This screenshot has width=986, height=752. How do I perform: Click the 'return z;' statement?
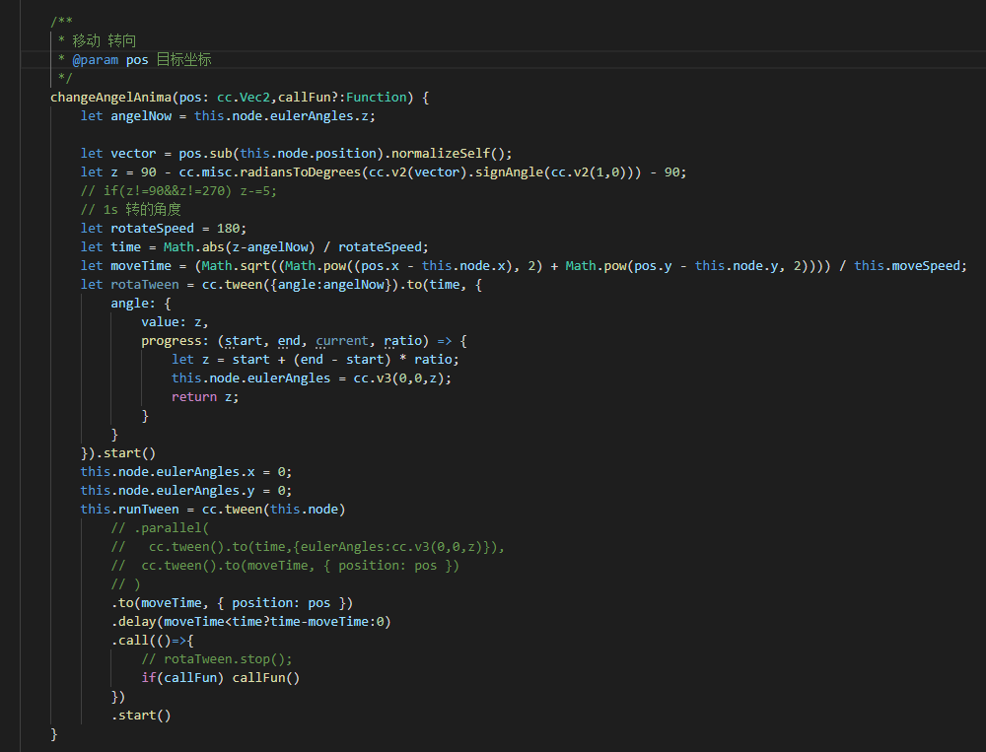tap(205, 397)
